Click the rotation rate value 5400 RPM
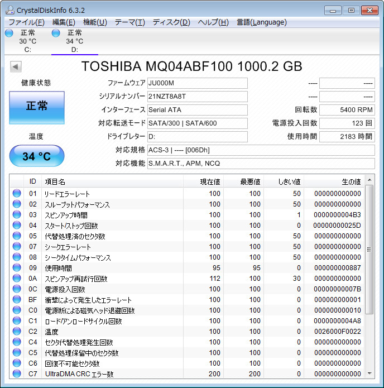This screenshot has width=384, height=388. 347,110
